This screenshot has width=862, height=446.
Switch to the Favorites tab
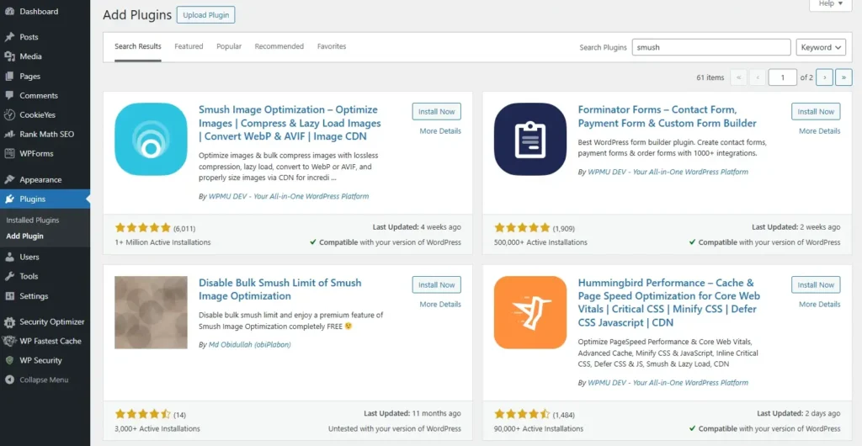pyautogui.click(x=332, y=46)
